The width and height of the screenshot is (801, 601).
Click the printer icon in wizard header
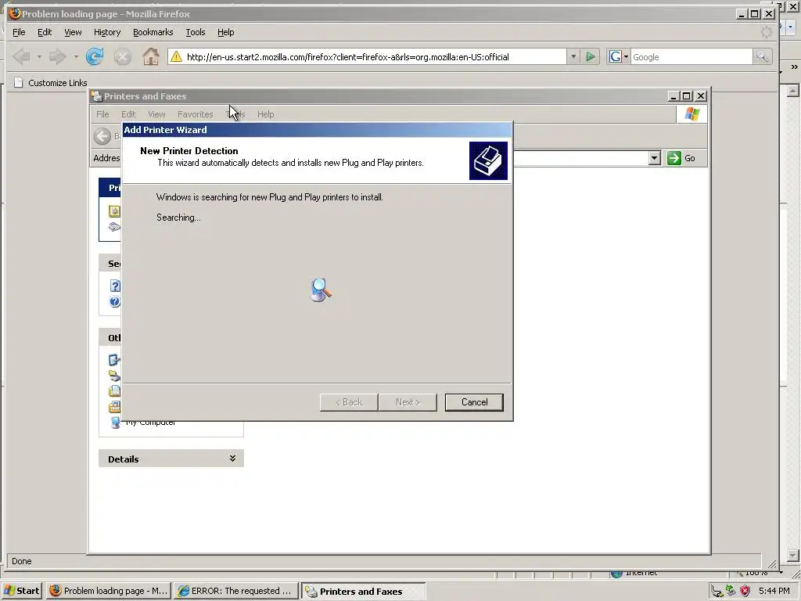(x=488, y=160)
